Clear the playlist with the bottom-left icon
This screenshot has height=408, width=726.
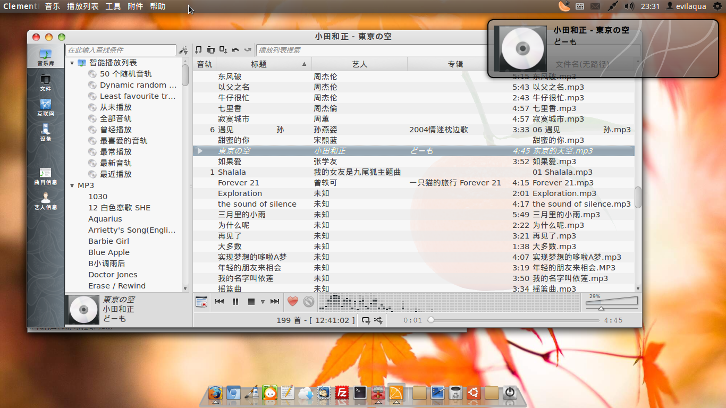click(201, 302)
